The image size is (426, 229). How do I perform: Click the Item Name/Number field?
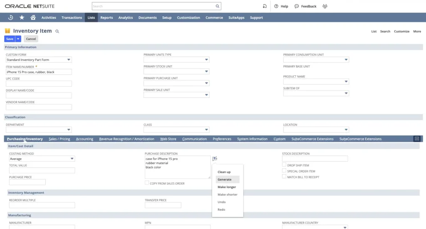tap(39, 72)
